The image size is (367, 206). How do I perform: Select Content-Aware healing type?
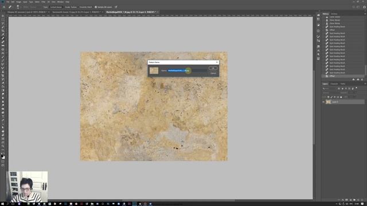56,7
